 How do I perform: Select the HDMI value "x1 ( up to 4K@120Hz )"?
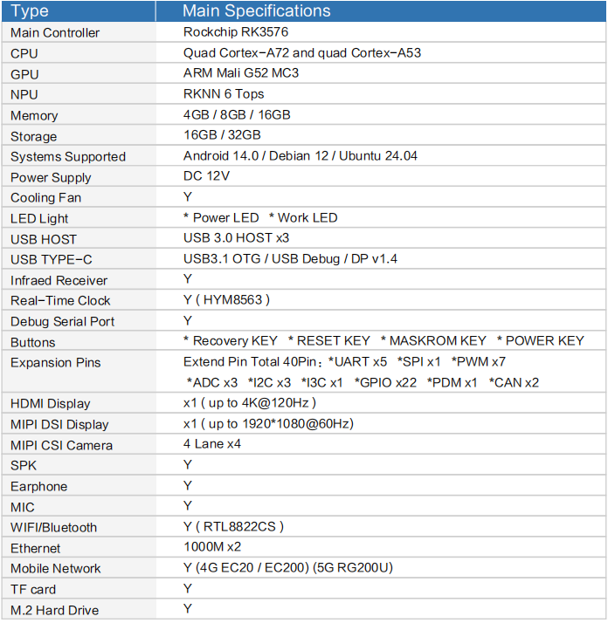(x=250, y=403)
